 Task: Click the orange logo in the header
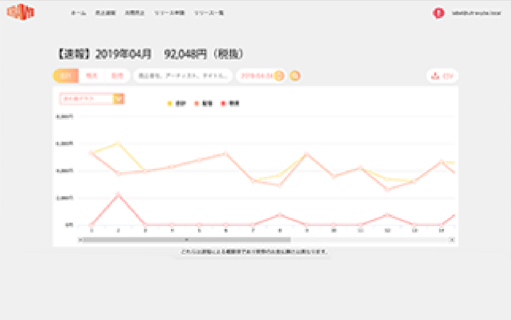pos(21,13)
